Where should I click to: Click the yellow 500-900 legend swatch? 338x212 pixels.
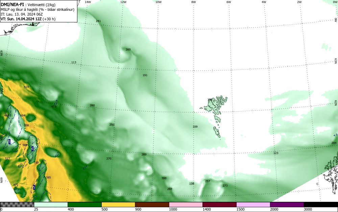pos(118,205)
